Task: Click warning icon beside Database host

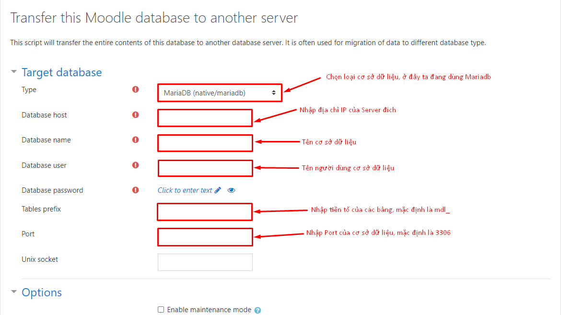Action: click(x=136, y=115)
